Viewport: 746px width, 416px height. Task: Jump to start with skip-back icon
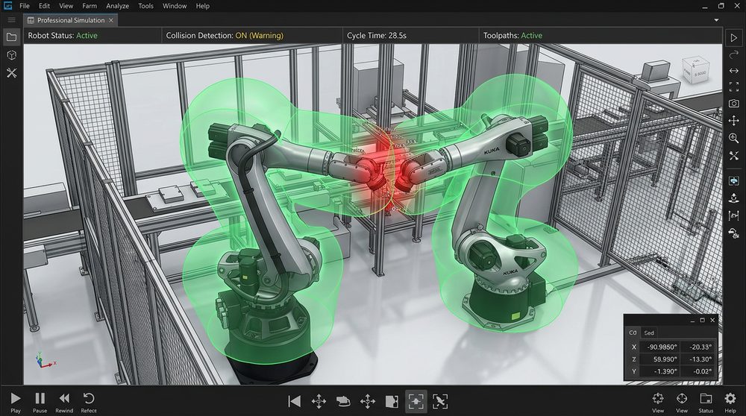294,401
